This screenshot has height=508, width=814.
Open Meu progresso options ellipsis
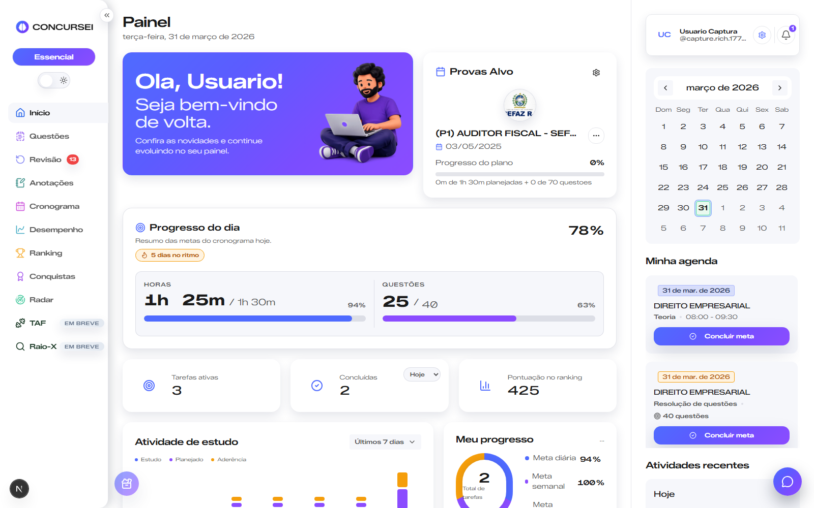pos(602,441)
